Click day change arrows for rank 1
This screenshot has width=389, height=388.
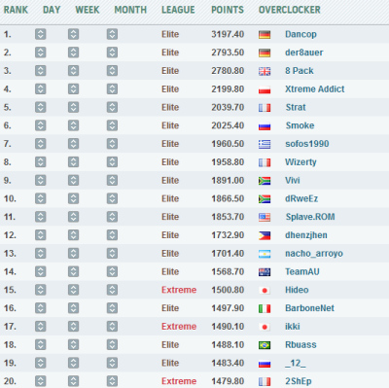41,34
